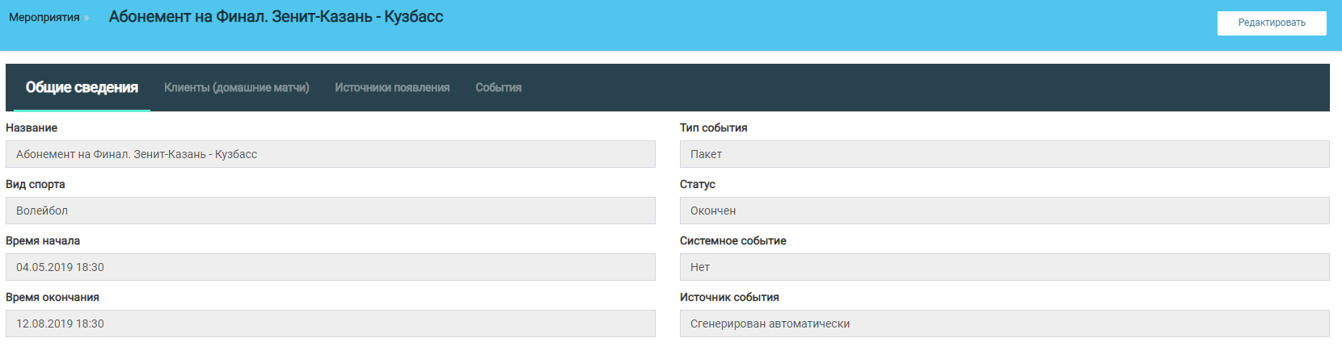Select the Время начала field 04.05.2019

[x=330, y=267]
